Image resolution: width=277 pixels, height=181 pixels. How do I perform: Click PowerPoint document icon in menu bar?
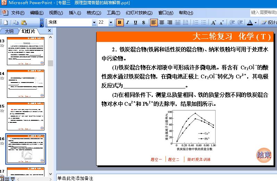(x=5, y=12)
